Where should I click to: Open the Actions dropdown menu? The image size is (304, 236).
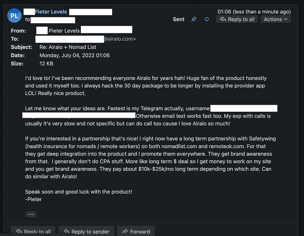tap(275, 19)
